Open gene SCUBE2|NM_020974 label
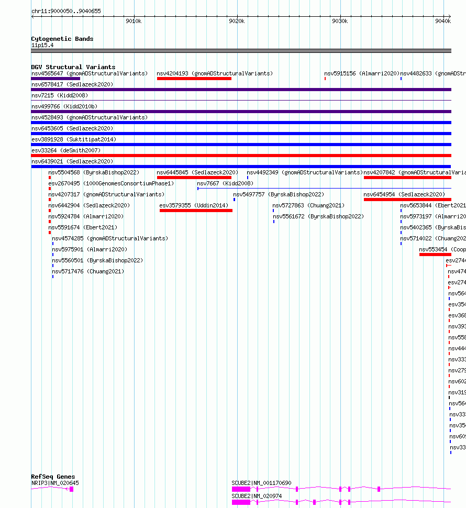The width and height of the screenshot is (466, 508). point(257,496)
